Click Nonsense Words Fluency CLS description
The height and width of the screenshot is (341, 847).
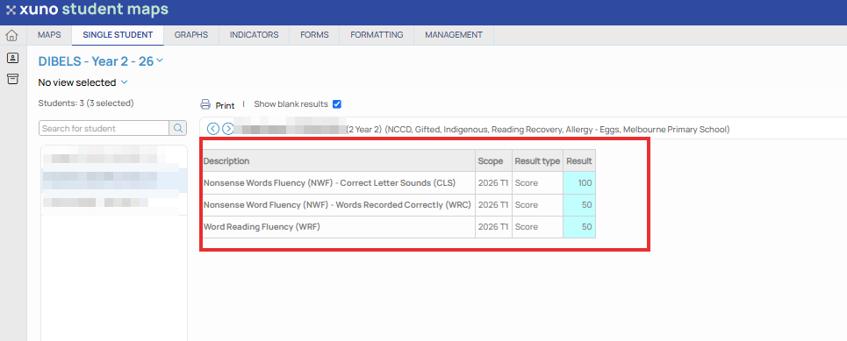pyautogui.click(x=329, y=183)
